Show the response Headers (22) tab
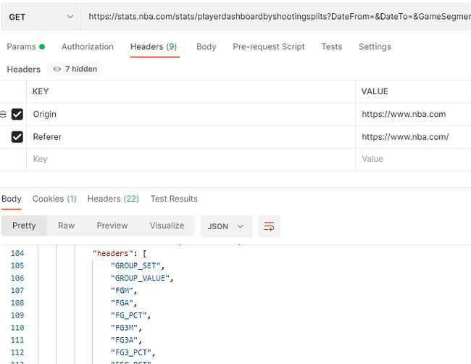Screen dimensions: 471x364 pyautogui.click(x=112, y=199)
